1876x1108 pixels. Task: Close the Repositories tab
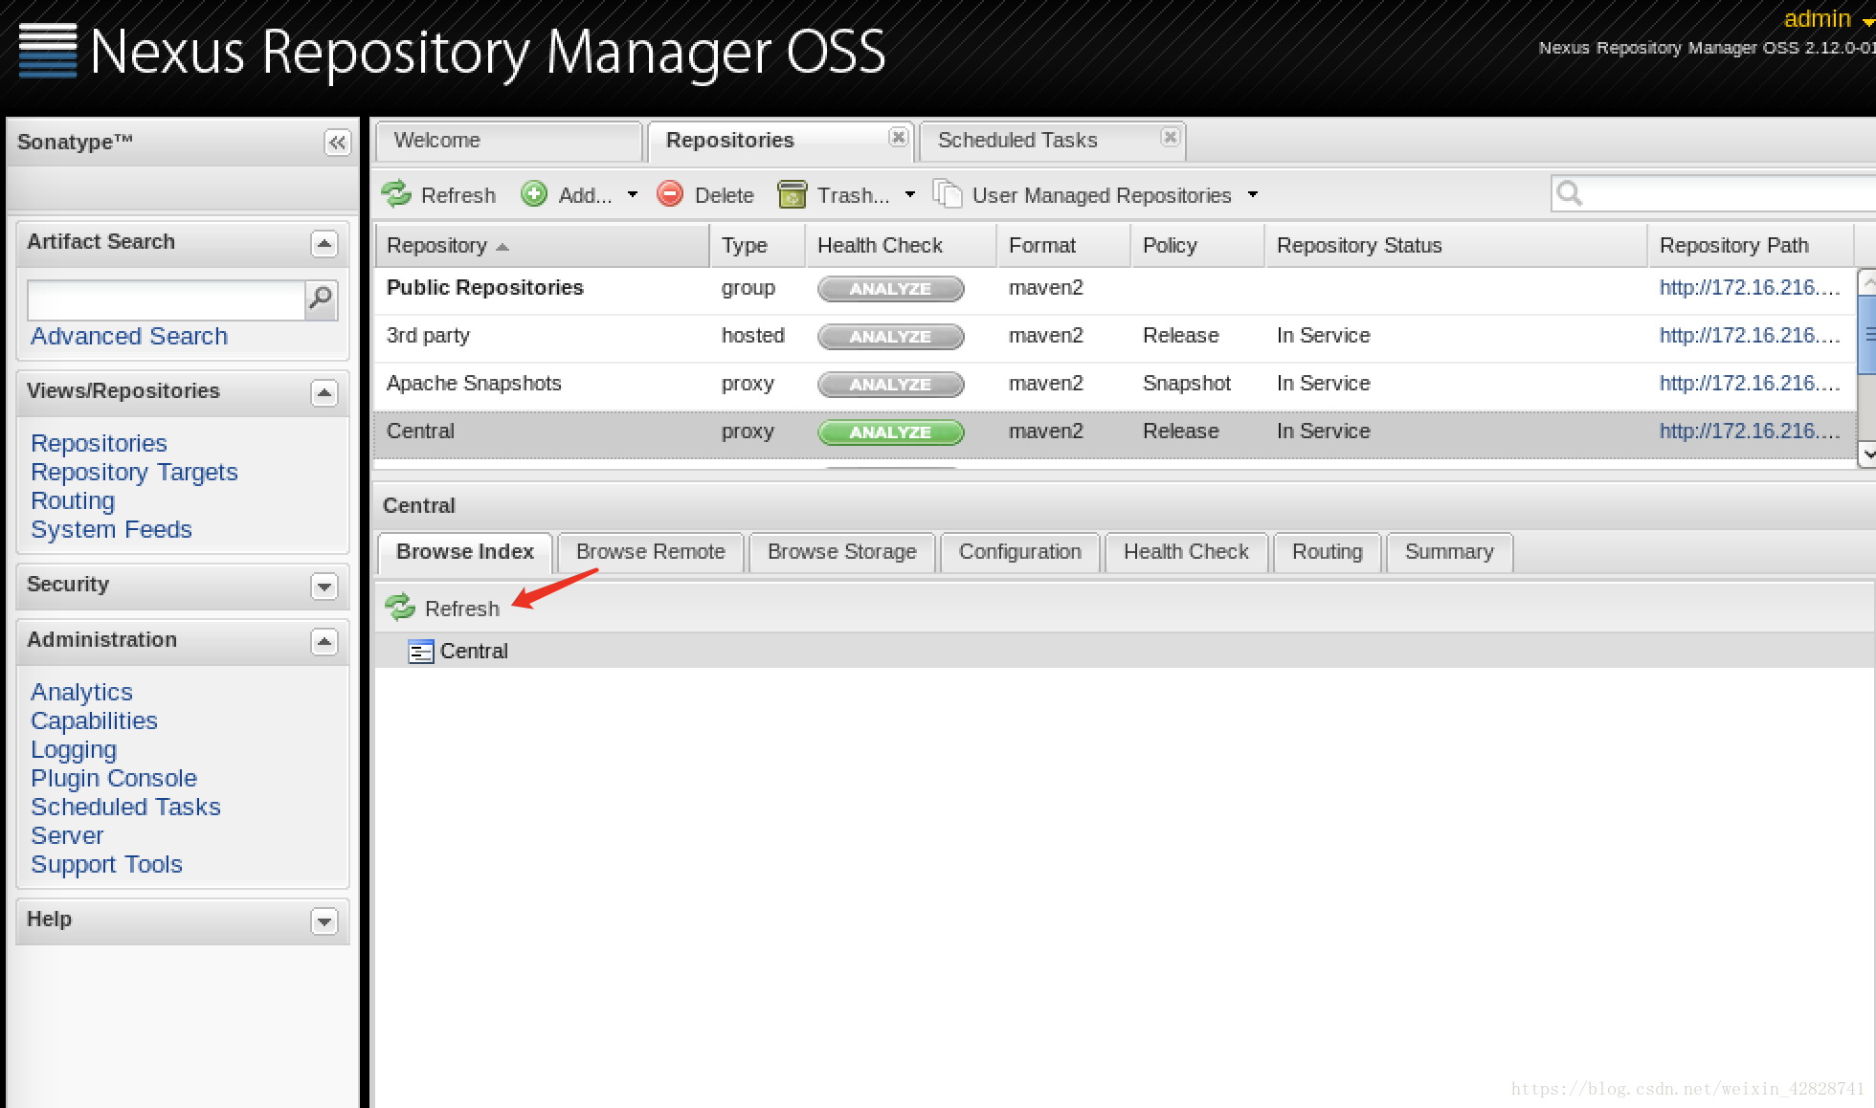[x=898, y=137]
